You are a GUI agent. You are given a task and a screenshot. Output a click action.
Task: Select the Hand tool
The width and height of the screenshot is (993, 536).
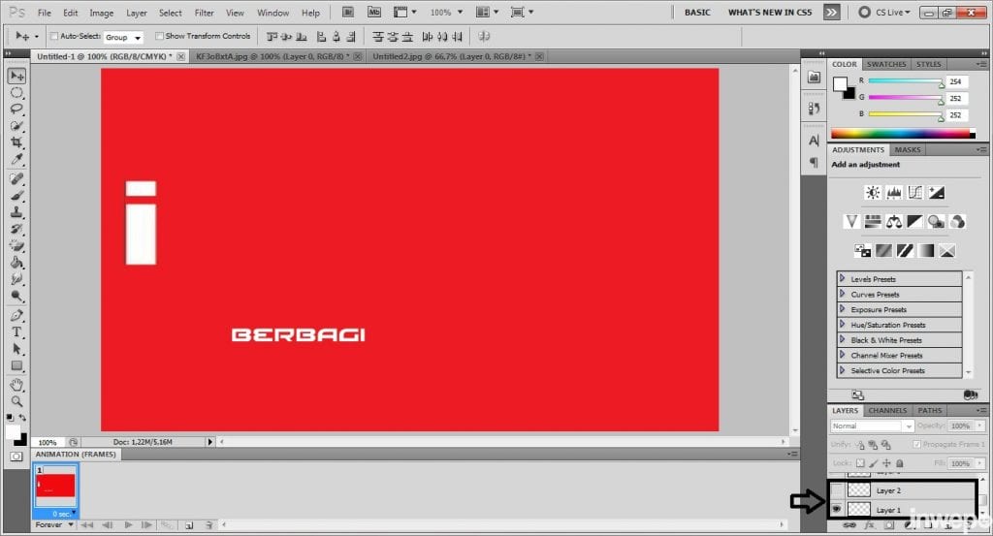[x=17, y=385]
